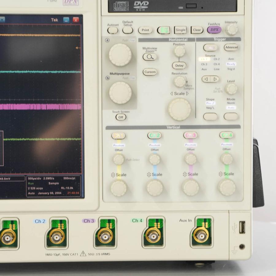This screenshot has height=276, width=276.
Task: Toggle the Ch 1 vertical channel button
Action: point(118,136)
